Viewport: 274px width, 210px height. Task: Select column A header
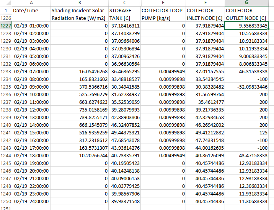pyautogui.click(x=31, y=3)
